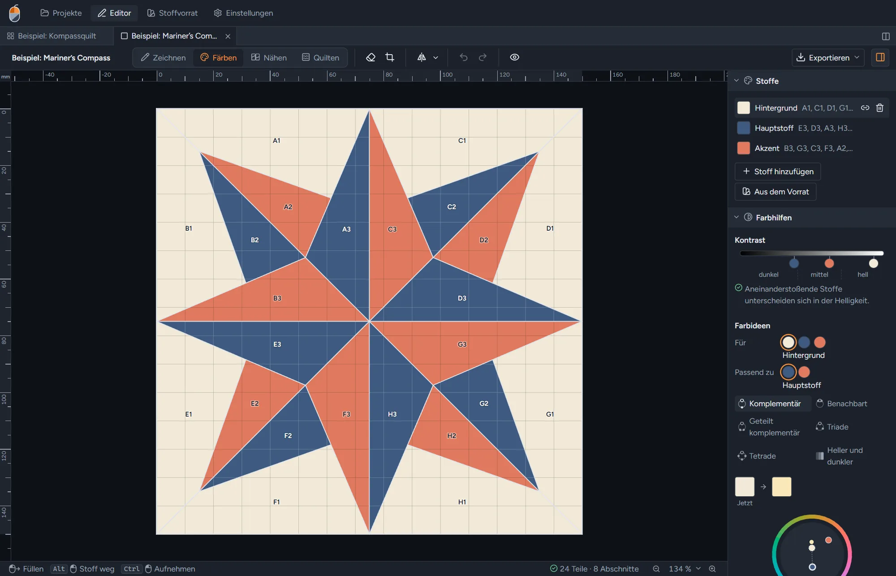Image resolution: width=896 pixels, height=576 pixels.
Task: Delete the Hintergrund fabric with trash icon
Action: click(x=880, y=108)
